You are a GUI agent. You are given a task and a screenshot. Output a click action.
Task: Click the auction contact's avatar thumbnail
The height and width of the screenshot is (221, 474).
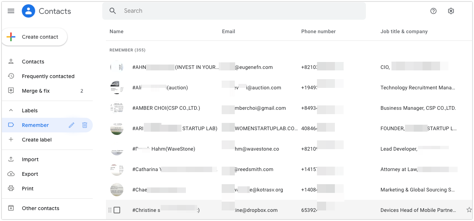pos(117,88)
